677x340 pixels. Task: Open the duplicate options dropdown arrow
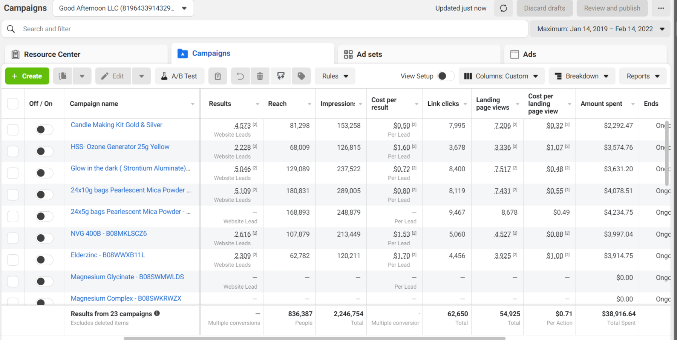[82, 76]
